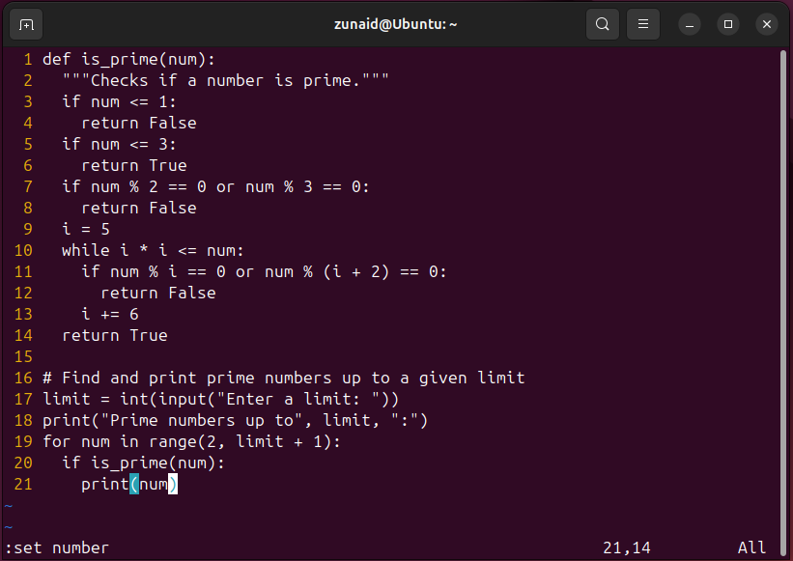Click the cursor position indicator 21,14
793x561 pixels.
(x=627, y=547)
